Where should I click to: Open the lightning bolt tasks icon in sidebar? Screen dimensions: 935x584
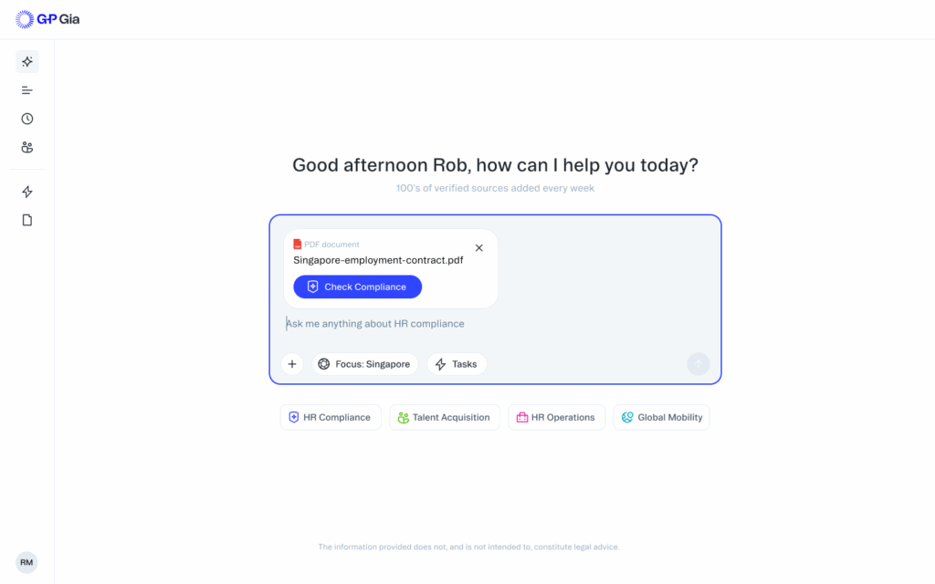pyautogui.click(x=26, y=192)
